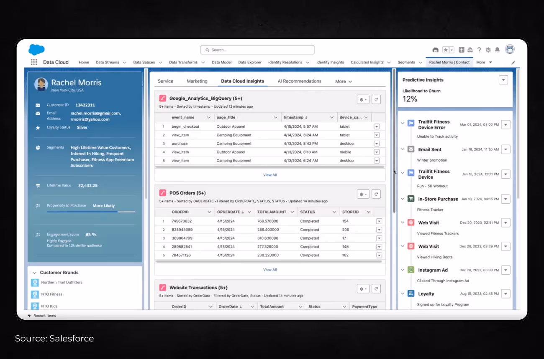Open the Identity Insights tab
This screenshot has width=544, height=359.
330,62
